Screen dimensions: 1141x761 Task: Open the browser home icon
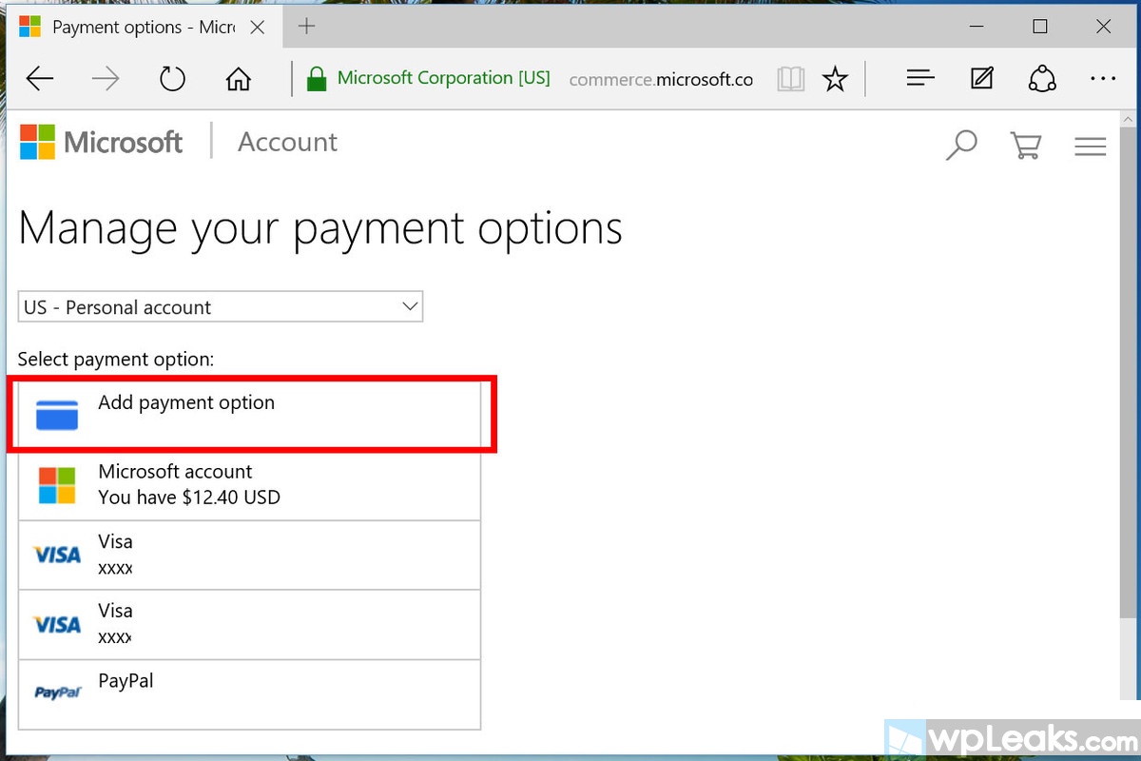[238, 79]
